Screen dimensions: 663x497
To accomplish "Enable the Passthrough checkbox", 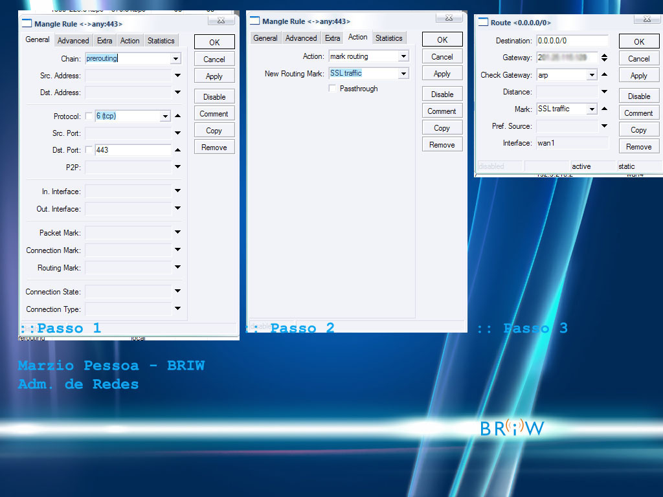I will tap(332, 88).
